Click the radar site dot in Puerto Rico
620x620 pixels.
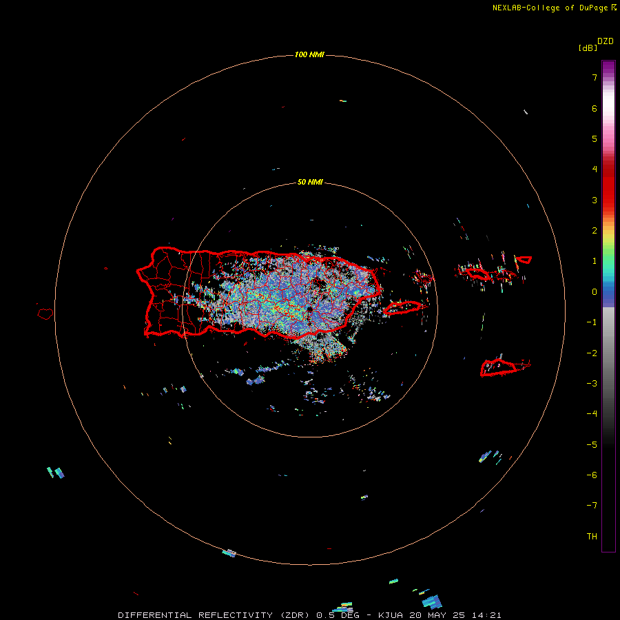pyautogui.click(x=309, y=309)
